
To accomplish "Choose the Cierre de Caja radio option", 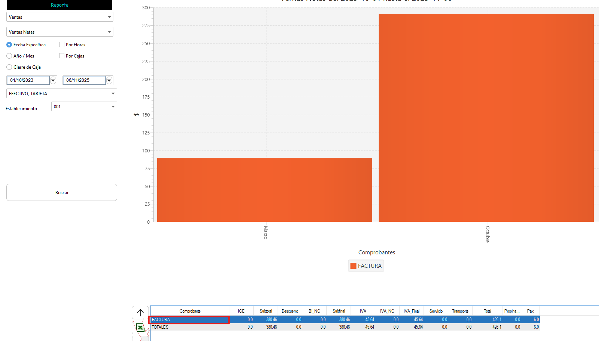I will (x=9, y=67).
